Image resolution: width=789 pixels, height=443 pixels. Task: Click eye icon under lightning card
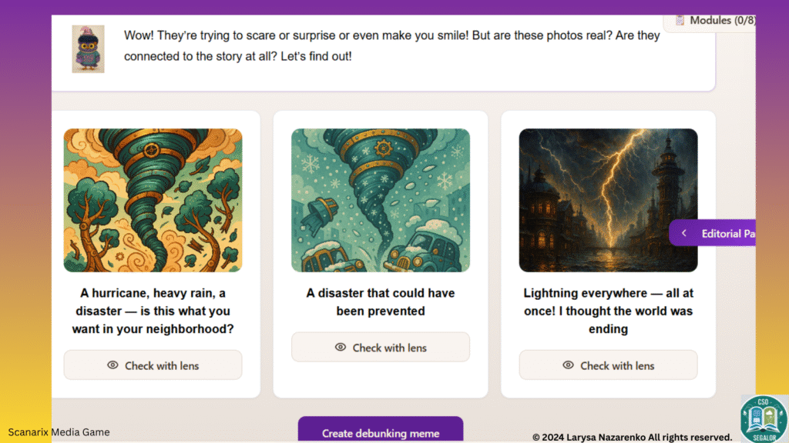568,365
